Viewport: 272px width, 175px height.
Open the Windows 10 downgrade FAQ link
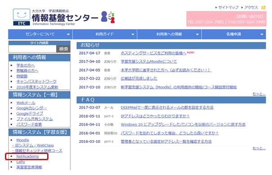tap(183, 124)
